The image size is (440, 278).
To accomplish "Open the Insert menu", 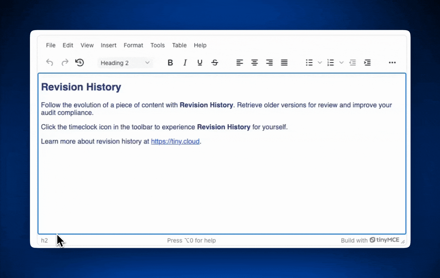I will coord(108,45).
